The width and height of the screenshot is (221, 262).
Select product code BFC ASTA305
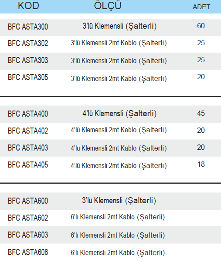[x=28, y=77]
